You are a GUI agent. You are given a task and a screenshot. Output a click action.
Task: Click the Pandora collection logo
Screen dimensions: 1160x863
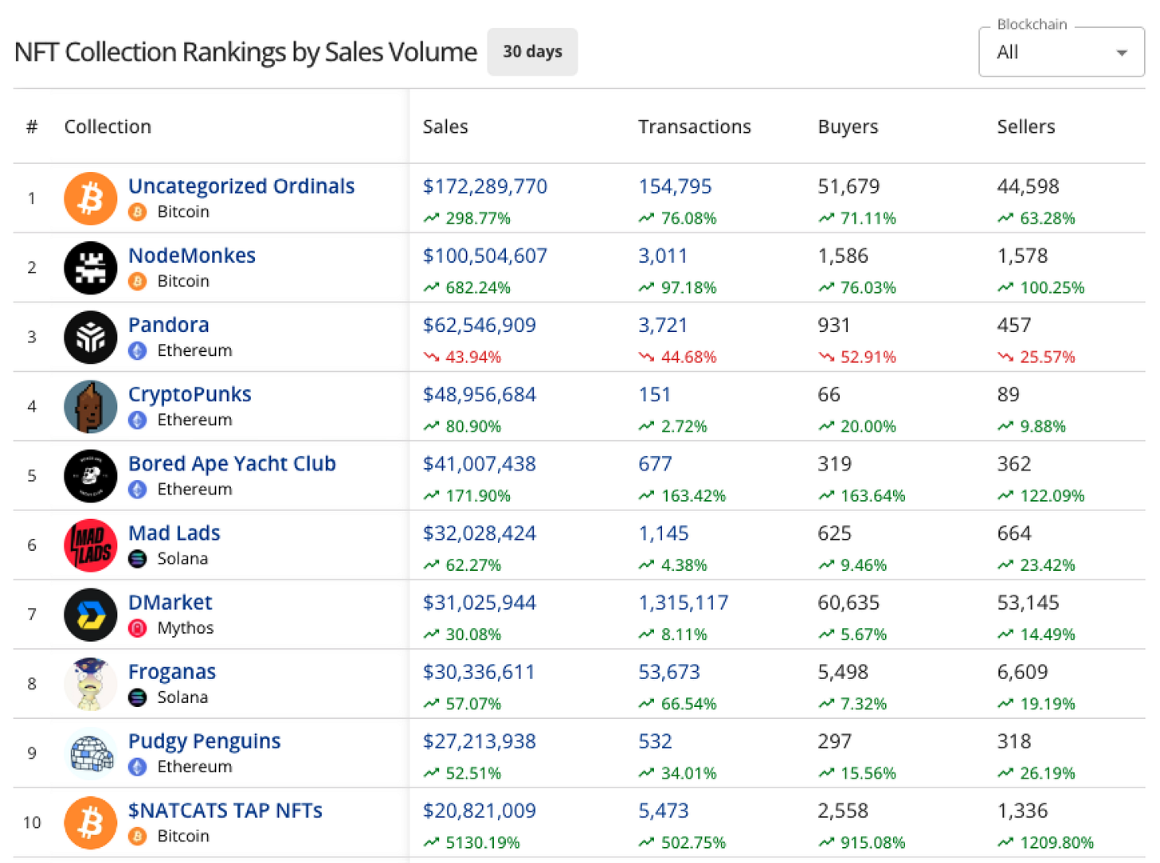[90, 337]
